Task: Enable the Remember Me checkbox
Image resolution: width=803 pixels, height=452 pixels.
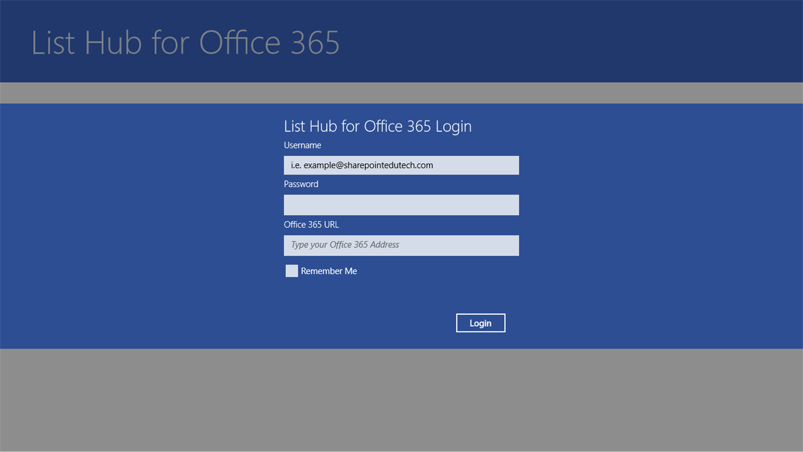Action: pyautogui.click(x=292, y=271)
